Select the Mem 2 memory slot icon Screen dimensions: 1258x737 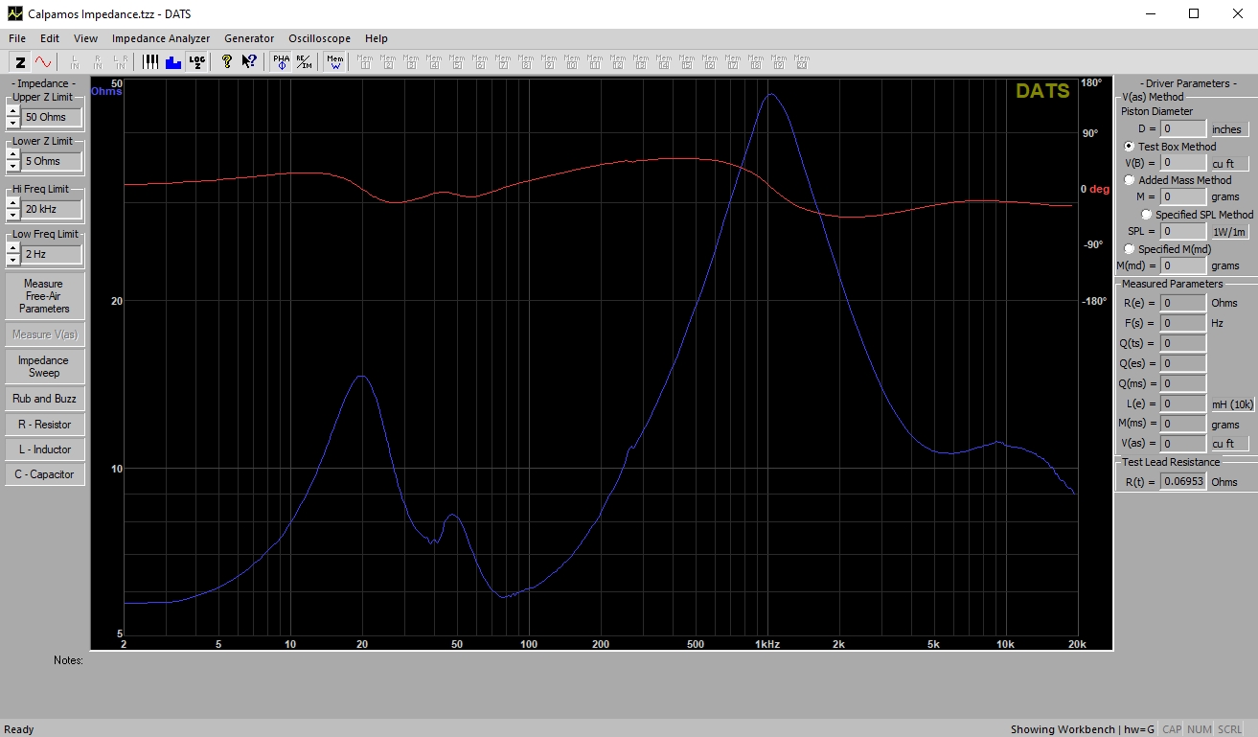(388, 61)
